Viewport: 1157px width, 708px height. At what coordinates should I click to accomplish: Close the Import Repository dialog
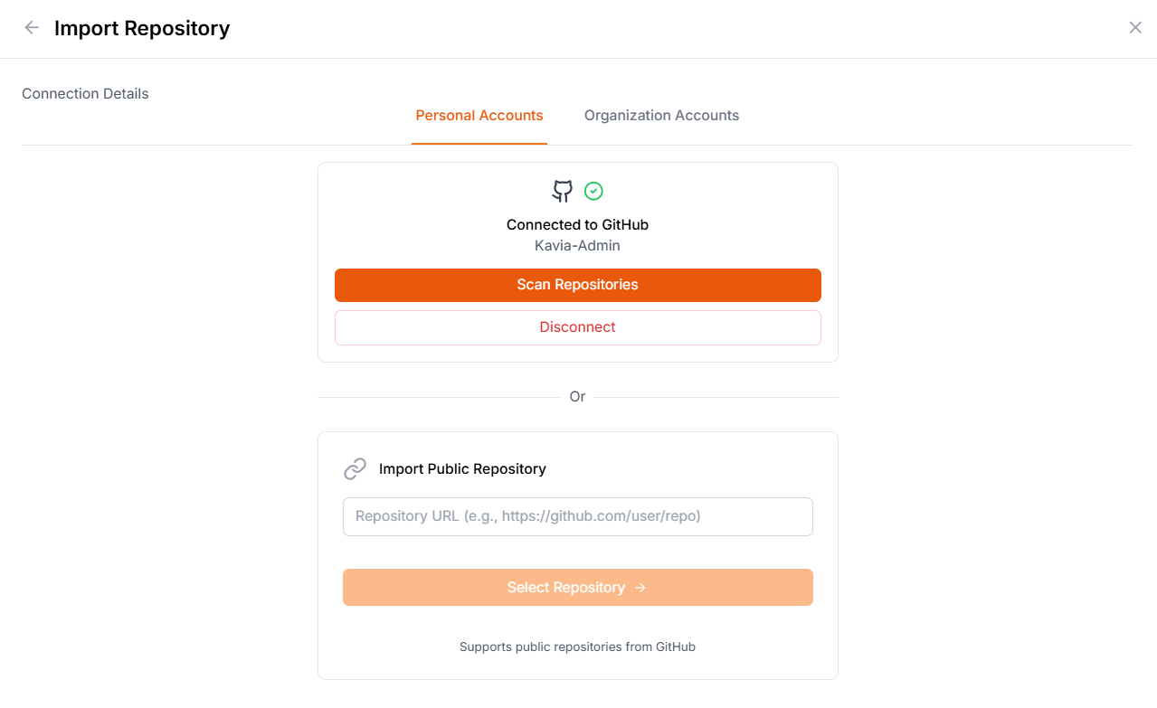point(1135,28)
